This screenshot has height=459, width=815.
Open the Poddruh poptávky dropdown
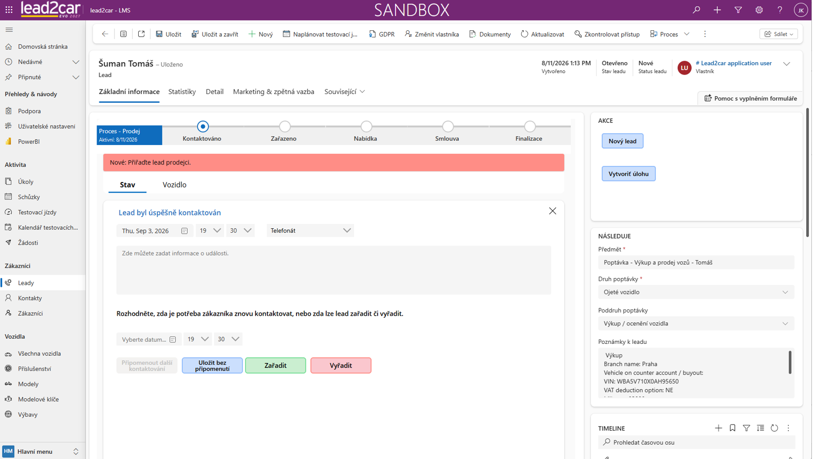(x=696, y=323)
